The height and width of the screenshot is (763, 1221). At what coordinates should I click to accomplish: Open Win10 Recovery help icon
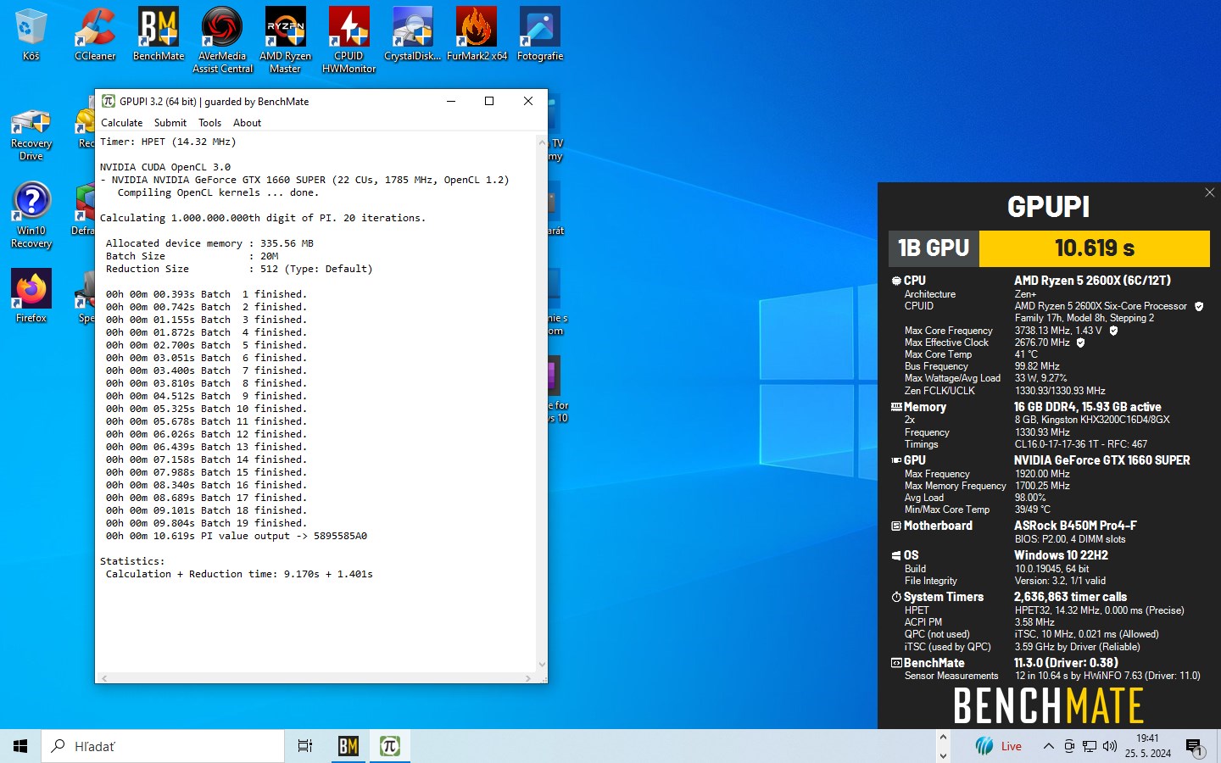point(31,215)
